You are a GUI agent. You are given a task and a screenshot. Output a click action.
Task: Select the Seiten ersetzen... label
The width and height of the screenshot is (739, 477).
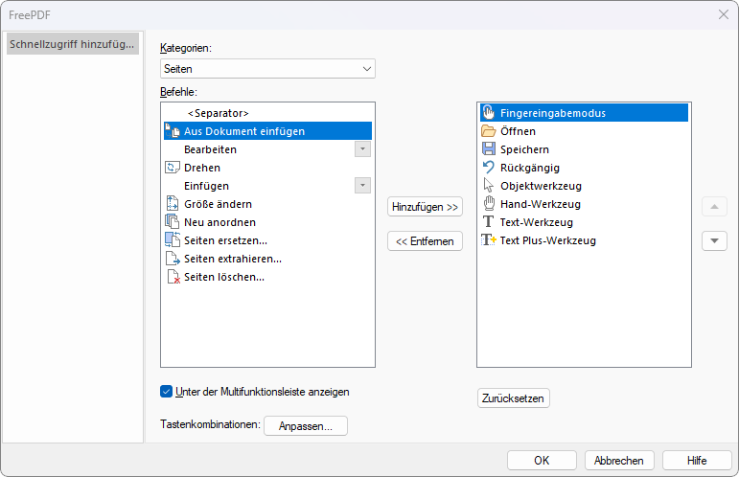pyautogui.click(x=226, y=240)
